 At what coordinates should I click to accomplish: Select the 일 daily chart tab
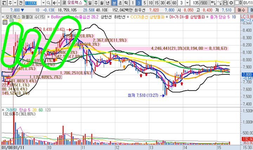point(90,3)
